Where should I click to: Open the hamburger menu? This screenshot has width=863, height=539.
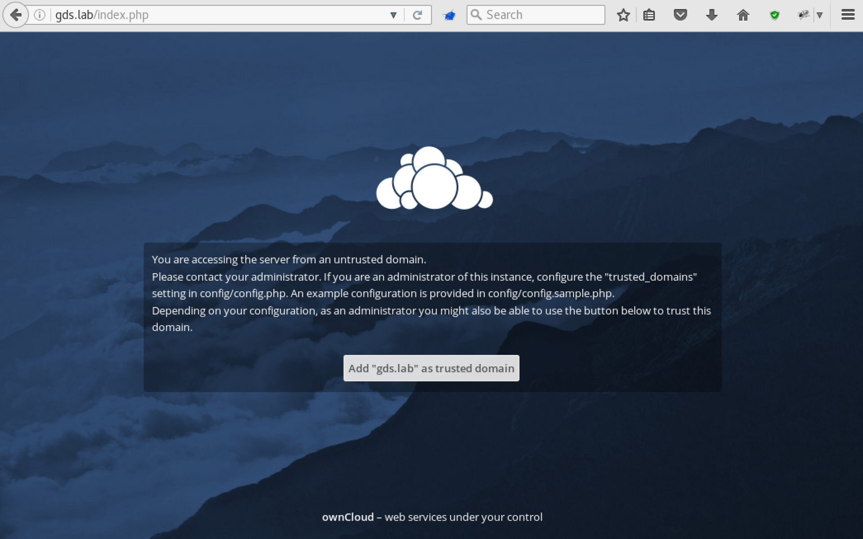[x=848, y=15]
